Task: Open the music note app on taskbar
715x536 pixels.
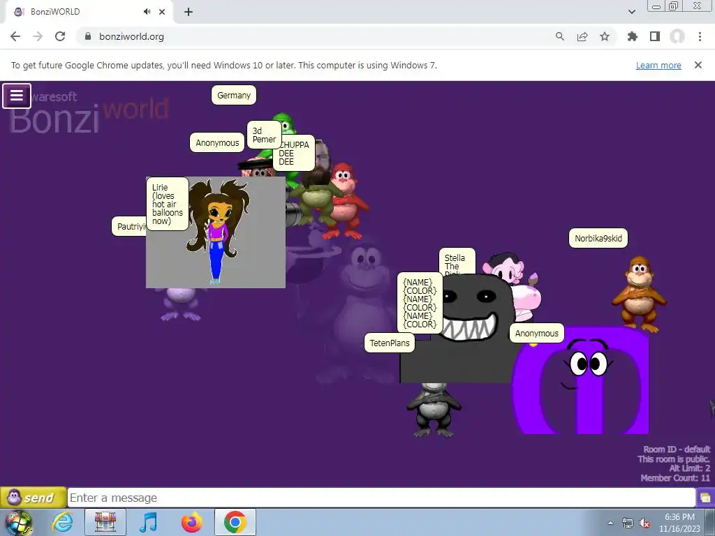Action: [x=149, y=522]
